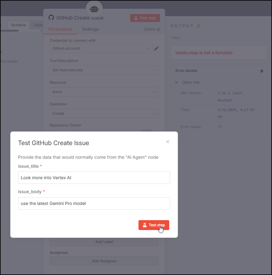272x275 pixels.
Task: Click the output warning triangle icon
Action: (199, 26)
